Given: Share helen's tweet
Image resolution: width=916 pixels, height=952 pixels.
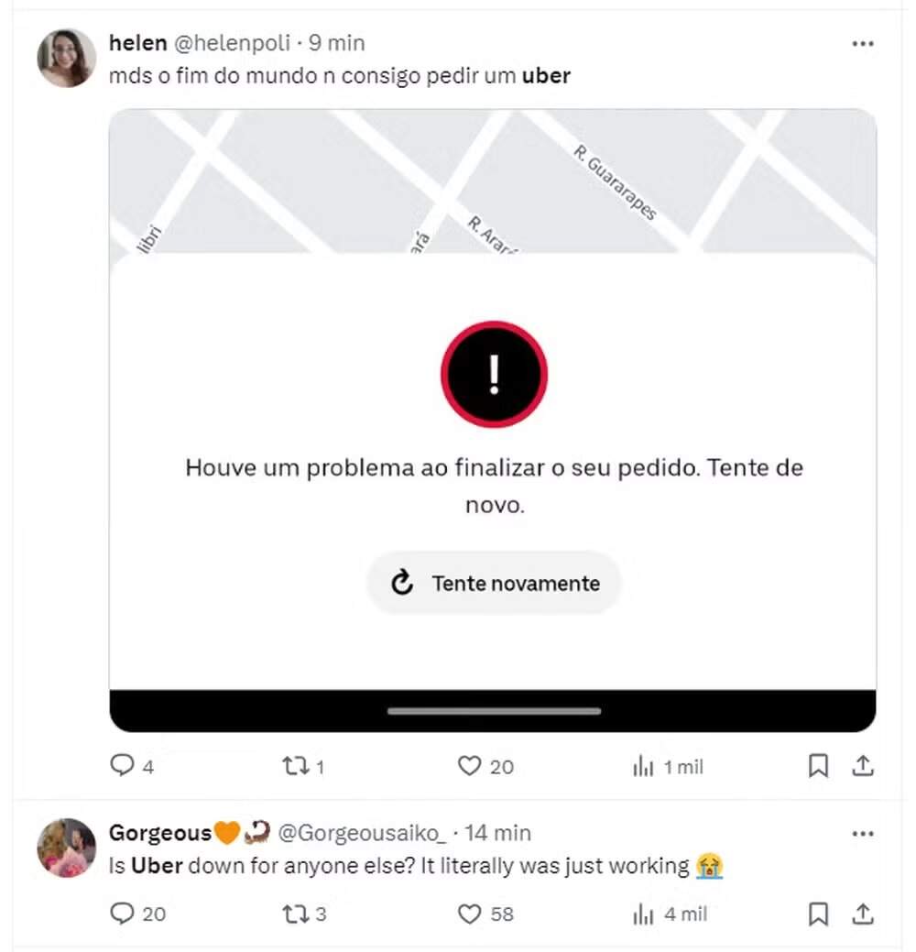Looking at the screenshot, I should tap(863, 766).
